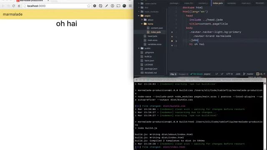Click the home folder icon
This screenshot has height=150, width=267.
tap(145, 24)
